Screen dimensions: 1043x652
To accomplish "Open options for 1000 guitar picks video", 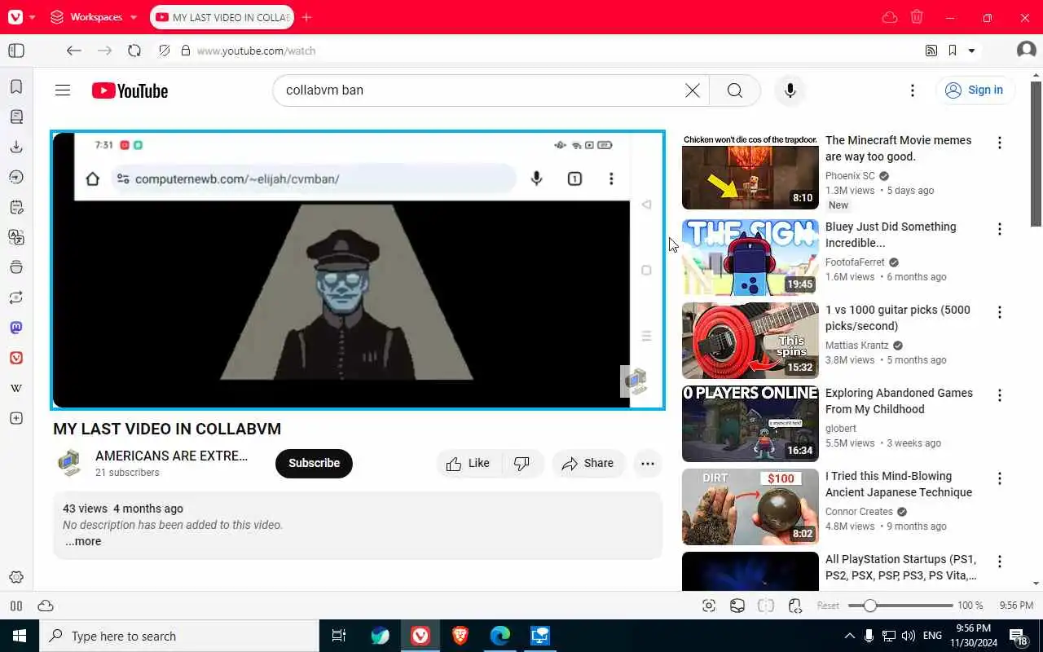I will click(x=1000, y=312).
